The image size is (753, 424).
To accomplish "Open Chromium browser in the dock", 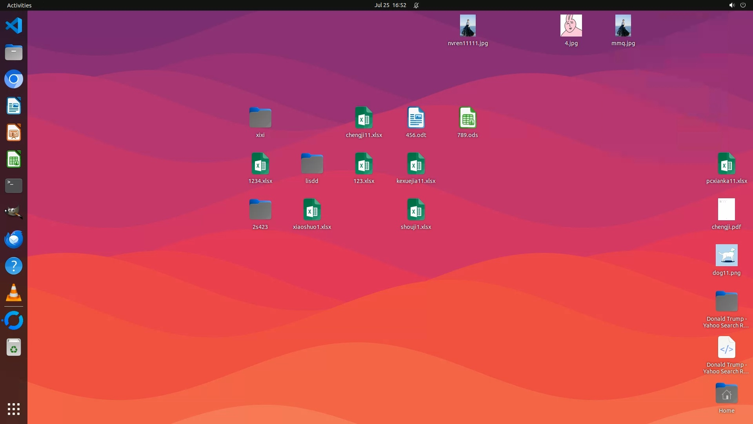I will click(x=14, y=79).
